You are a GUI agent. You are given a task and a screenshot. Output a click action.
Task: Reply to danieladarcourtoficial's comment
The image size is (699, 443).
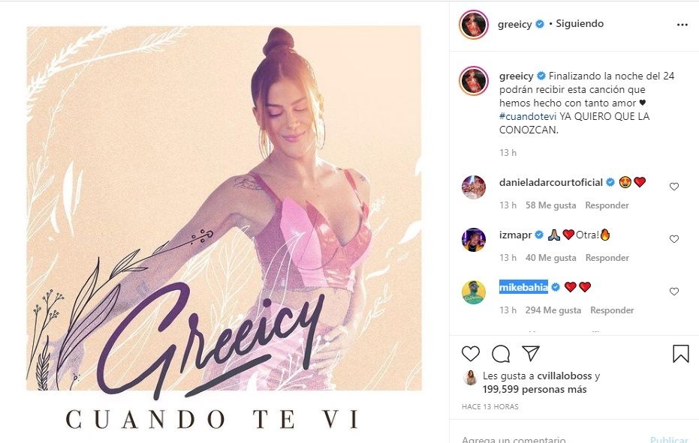pos(607,205)
